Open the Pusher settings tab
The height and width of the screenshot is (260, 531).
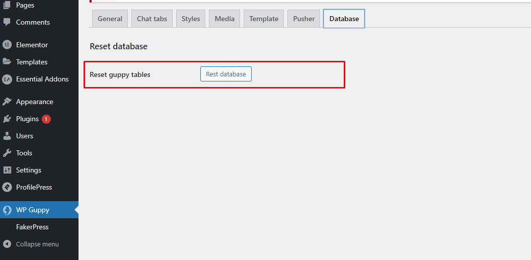[x=304, y=19]
